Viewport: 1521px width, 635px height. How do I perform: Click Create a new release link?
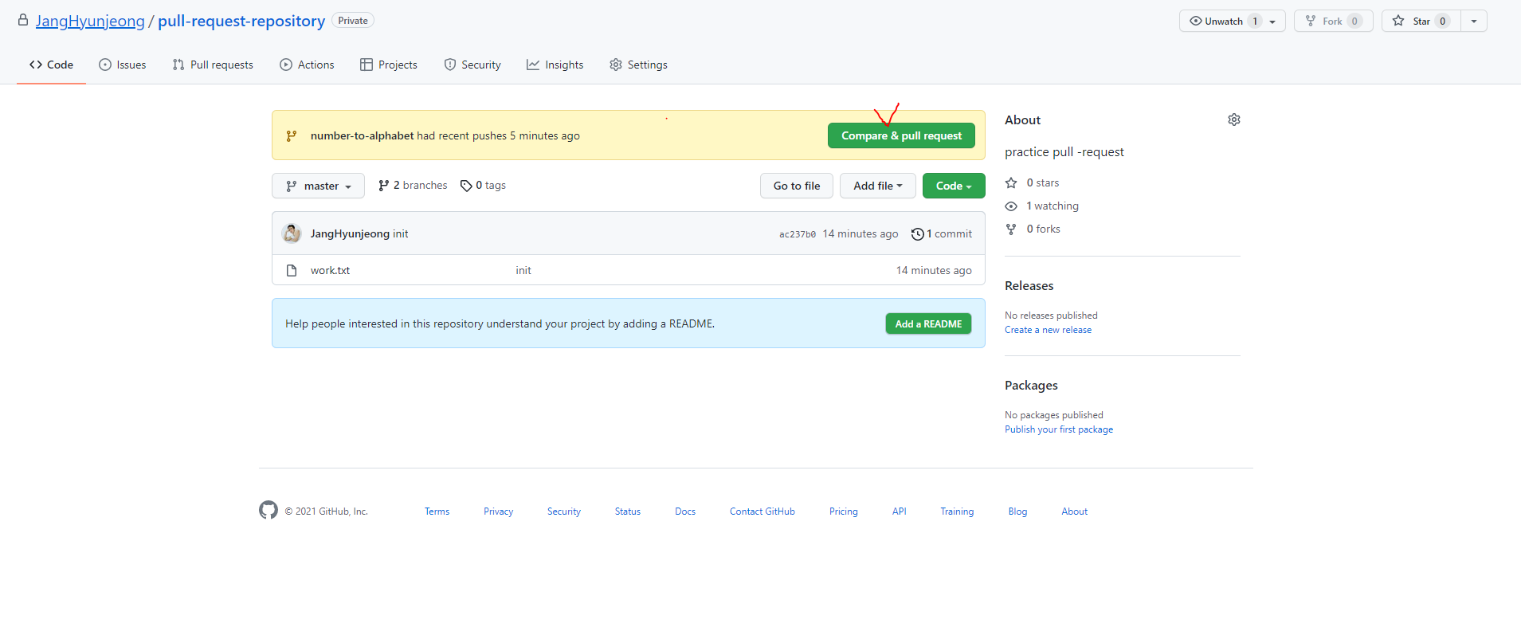point(1048,330)
